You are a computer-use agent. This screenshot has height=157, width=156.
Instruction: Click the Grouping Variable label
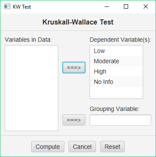[114, 109]
